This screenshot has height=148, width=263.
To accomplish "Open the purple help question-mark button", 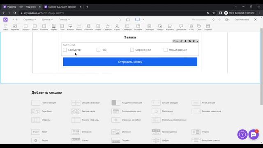I will pos(242,134).
